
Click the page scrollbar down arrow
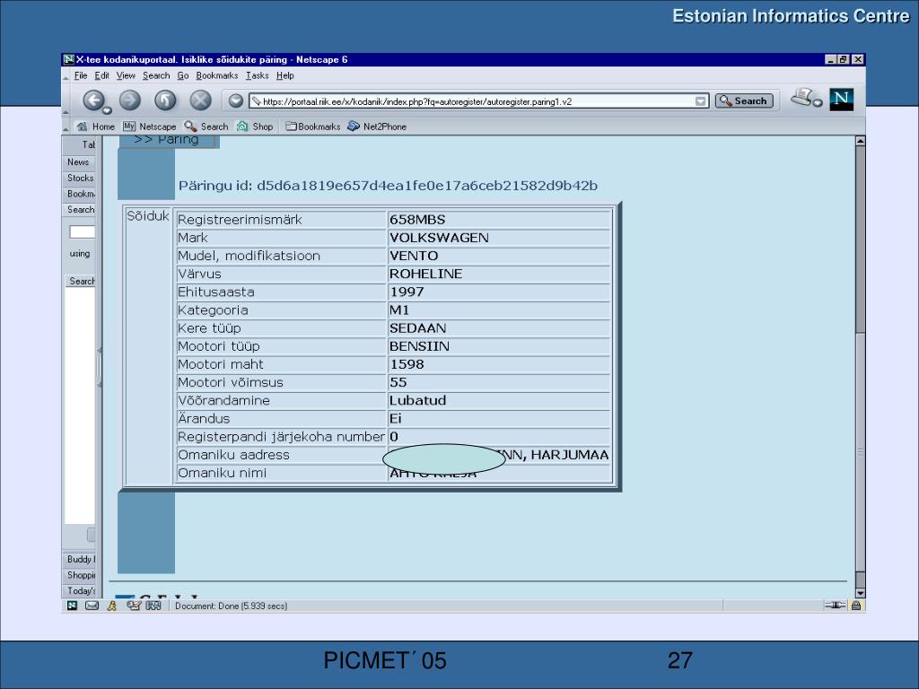tap(860, 594)
